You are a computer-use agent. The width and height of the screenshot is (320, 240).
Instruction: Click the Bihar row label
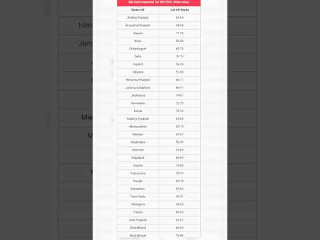(138, 41)
